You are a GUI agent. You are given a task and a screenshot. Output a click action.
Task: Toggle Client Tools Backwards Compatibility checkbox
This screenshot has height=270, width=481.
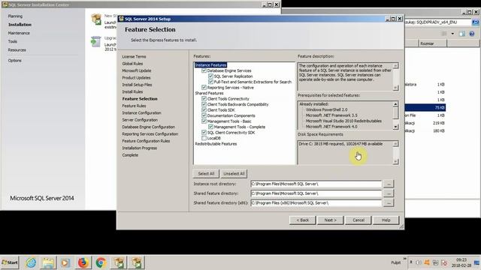point(204,104)
